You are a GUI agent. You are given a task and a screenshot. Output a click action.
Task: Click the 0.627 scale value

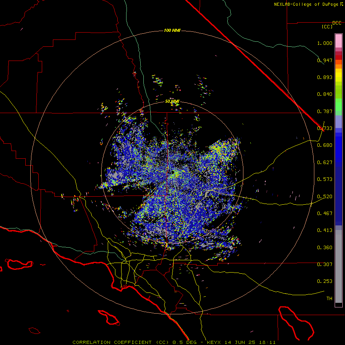pos(325,163)
